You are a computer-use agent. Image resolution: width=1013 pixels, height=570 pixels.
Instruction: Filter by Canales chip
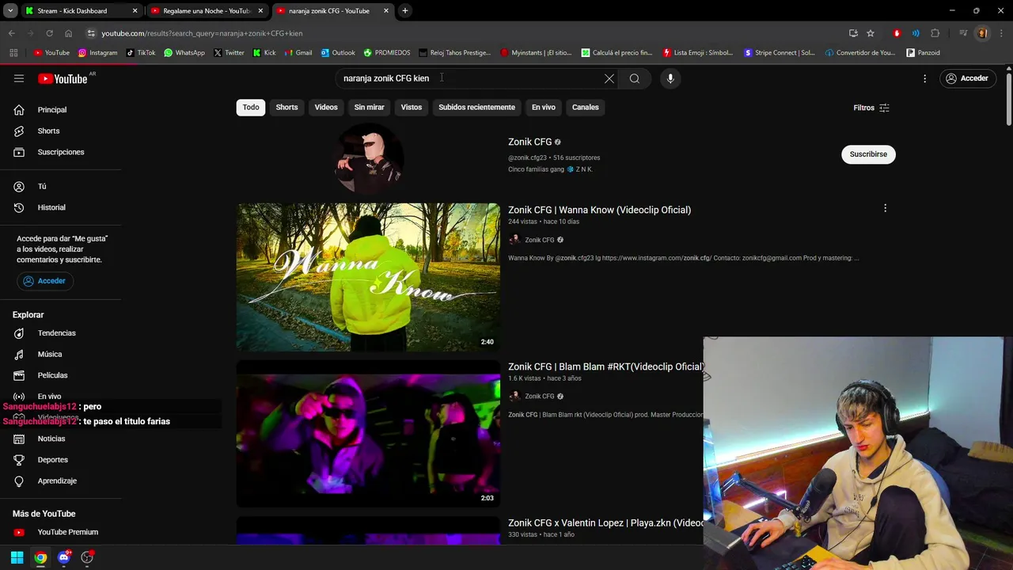(586, 108)
